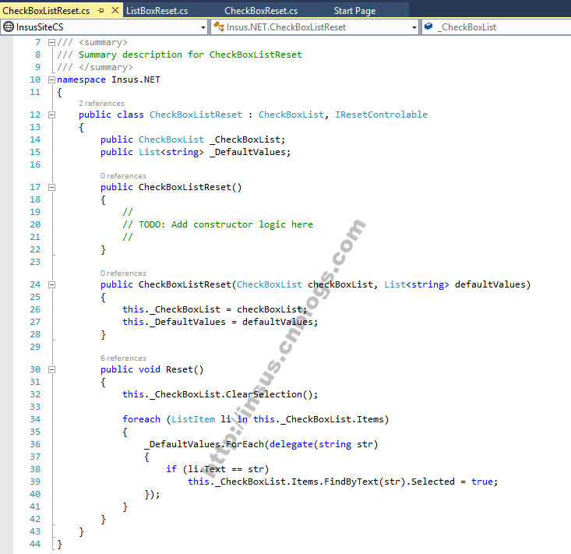Viewport: 571px width, 554px height.
Task: Collapse the summary comment at line 7
Action: click(51, 42)
